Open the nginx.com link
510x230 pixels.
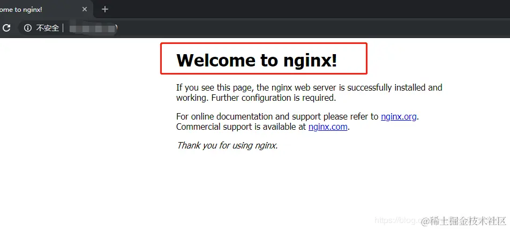(328, 127)
